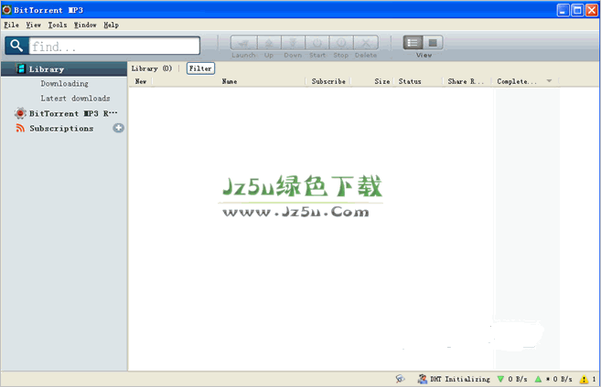Open Latest downloads in sidebar
This screenshot has height=387, width=601.
[75, 99]
